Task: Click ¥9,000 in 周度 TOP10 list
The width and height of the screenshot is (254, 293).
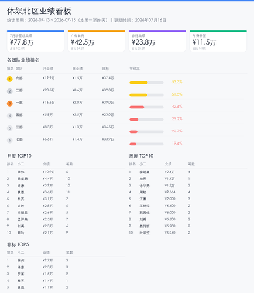Action: (x=170, y=199)
